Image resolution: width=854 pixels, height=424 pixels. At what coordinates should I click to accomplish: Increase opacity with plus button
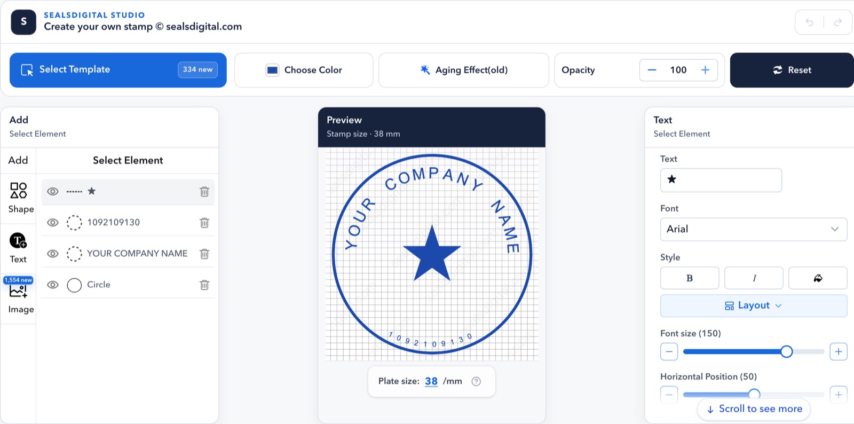tap(705, 70)
